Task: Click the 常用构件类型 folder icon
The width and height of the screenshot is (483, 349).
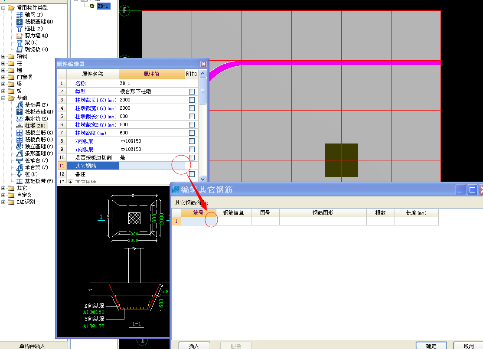Action: (x=11, y=8)
